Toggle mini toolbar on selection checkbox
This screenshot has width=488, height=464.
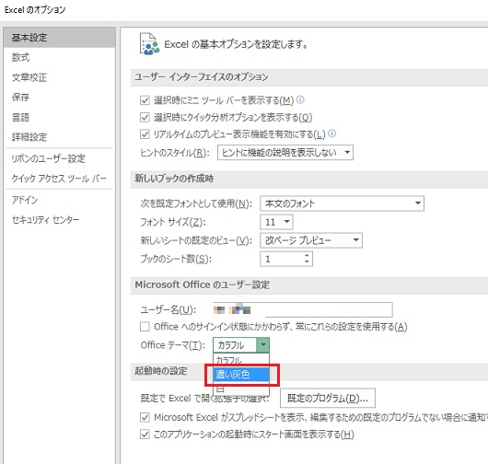(x=145, y=100)
